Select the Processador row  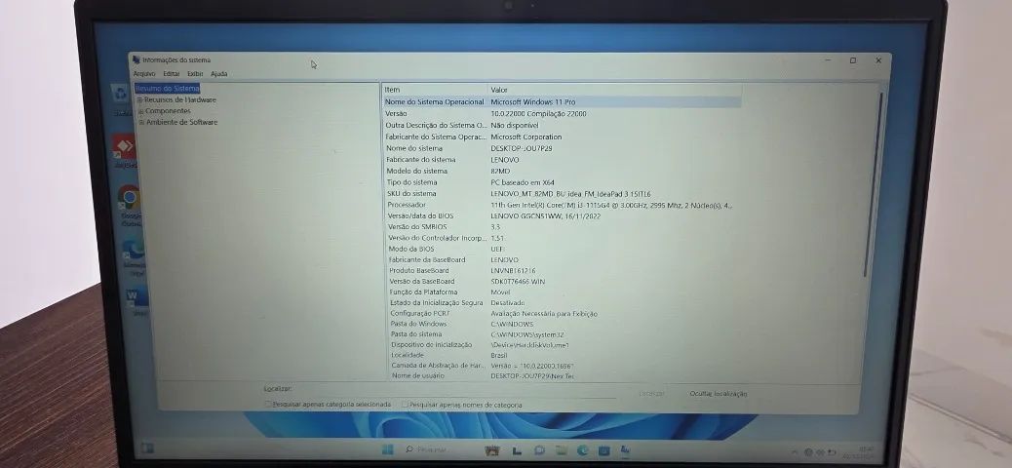coord(562,206)
